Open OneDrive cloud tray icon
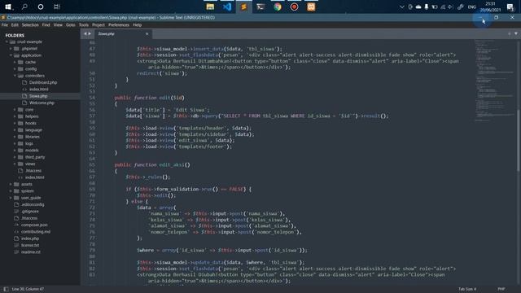 418,7
